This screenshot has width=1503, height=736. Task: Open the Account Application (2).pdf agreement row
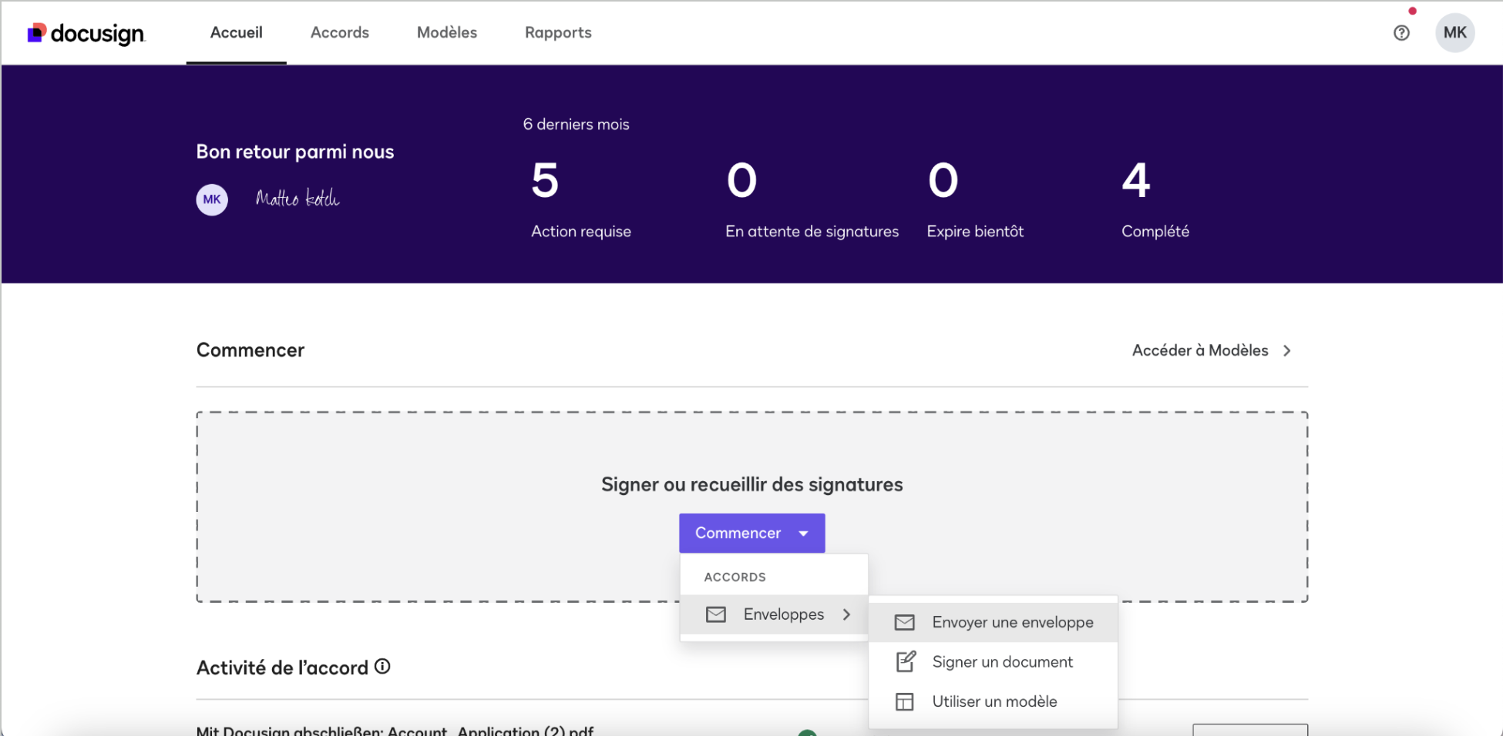[395, 730]
